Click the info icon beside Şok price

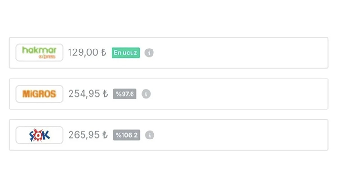click(x=150, y=135)
